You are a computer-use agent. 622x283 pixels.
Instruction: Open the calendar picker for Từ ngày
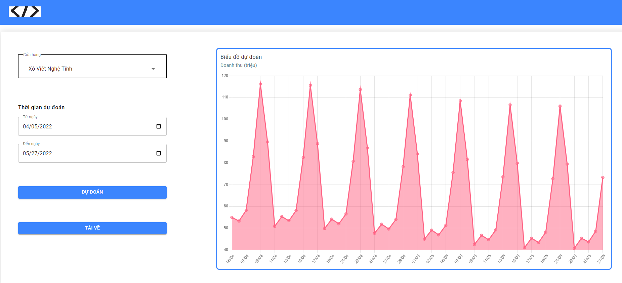click(159, 126)
